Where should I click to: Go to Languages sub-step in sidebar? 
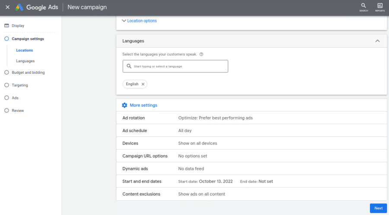pyautogui.click(x=26, y=61)
